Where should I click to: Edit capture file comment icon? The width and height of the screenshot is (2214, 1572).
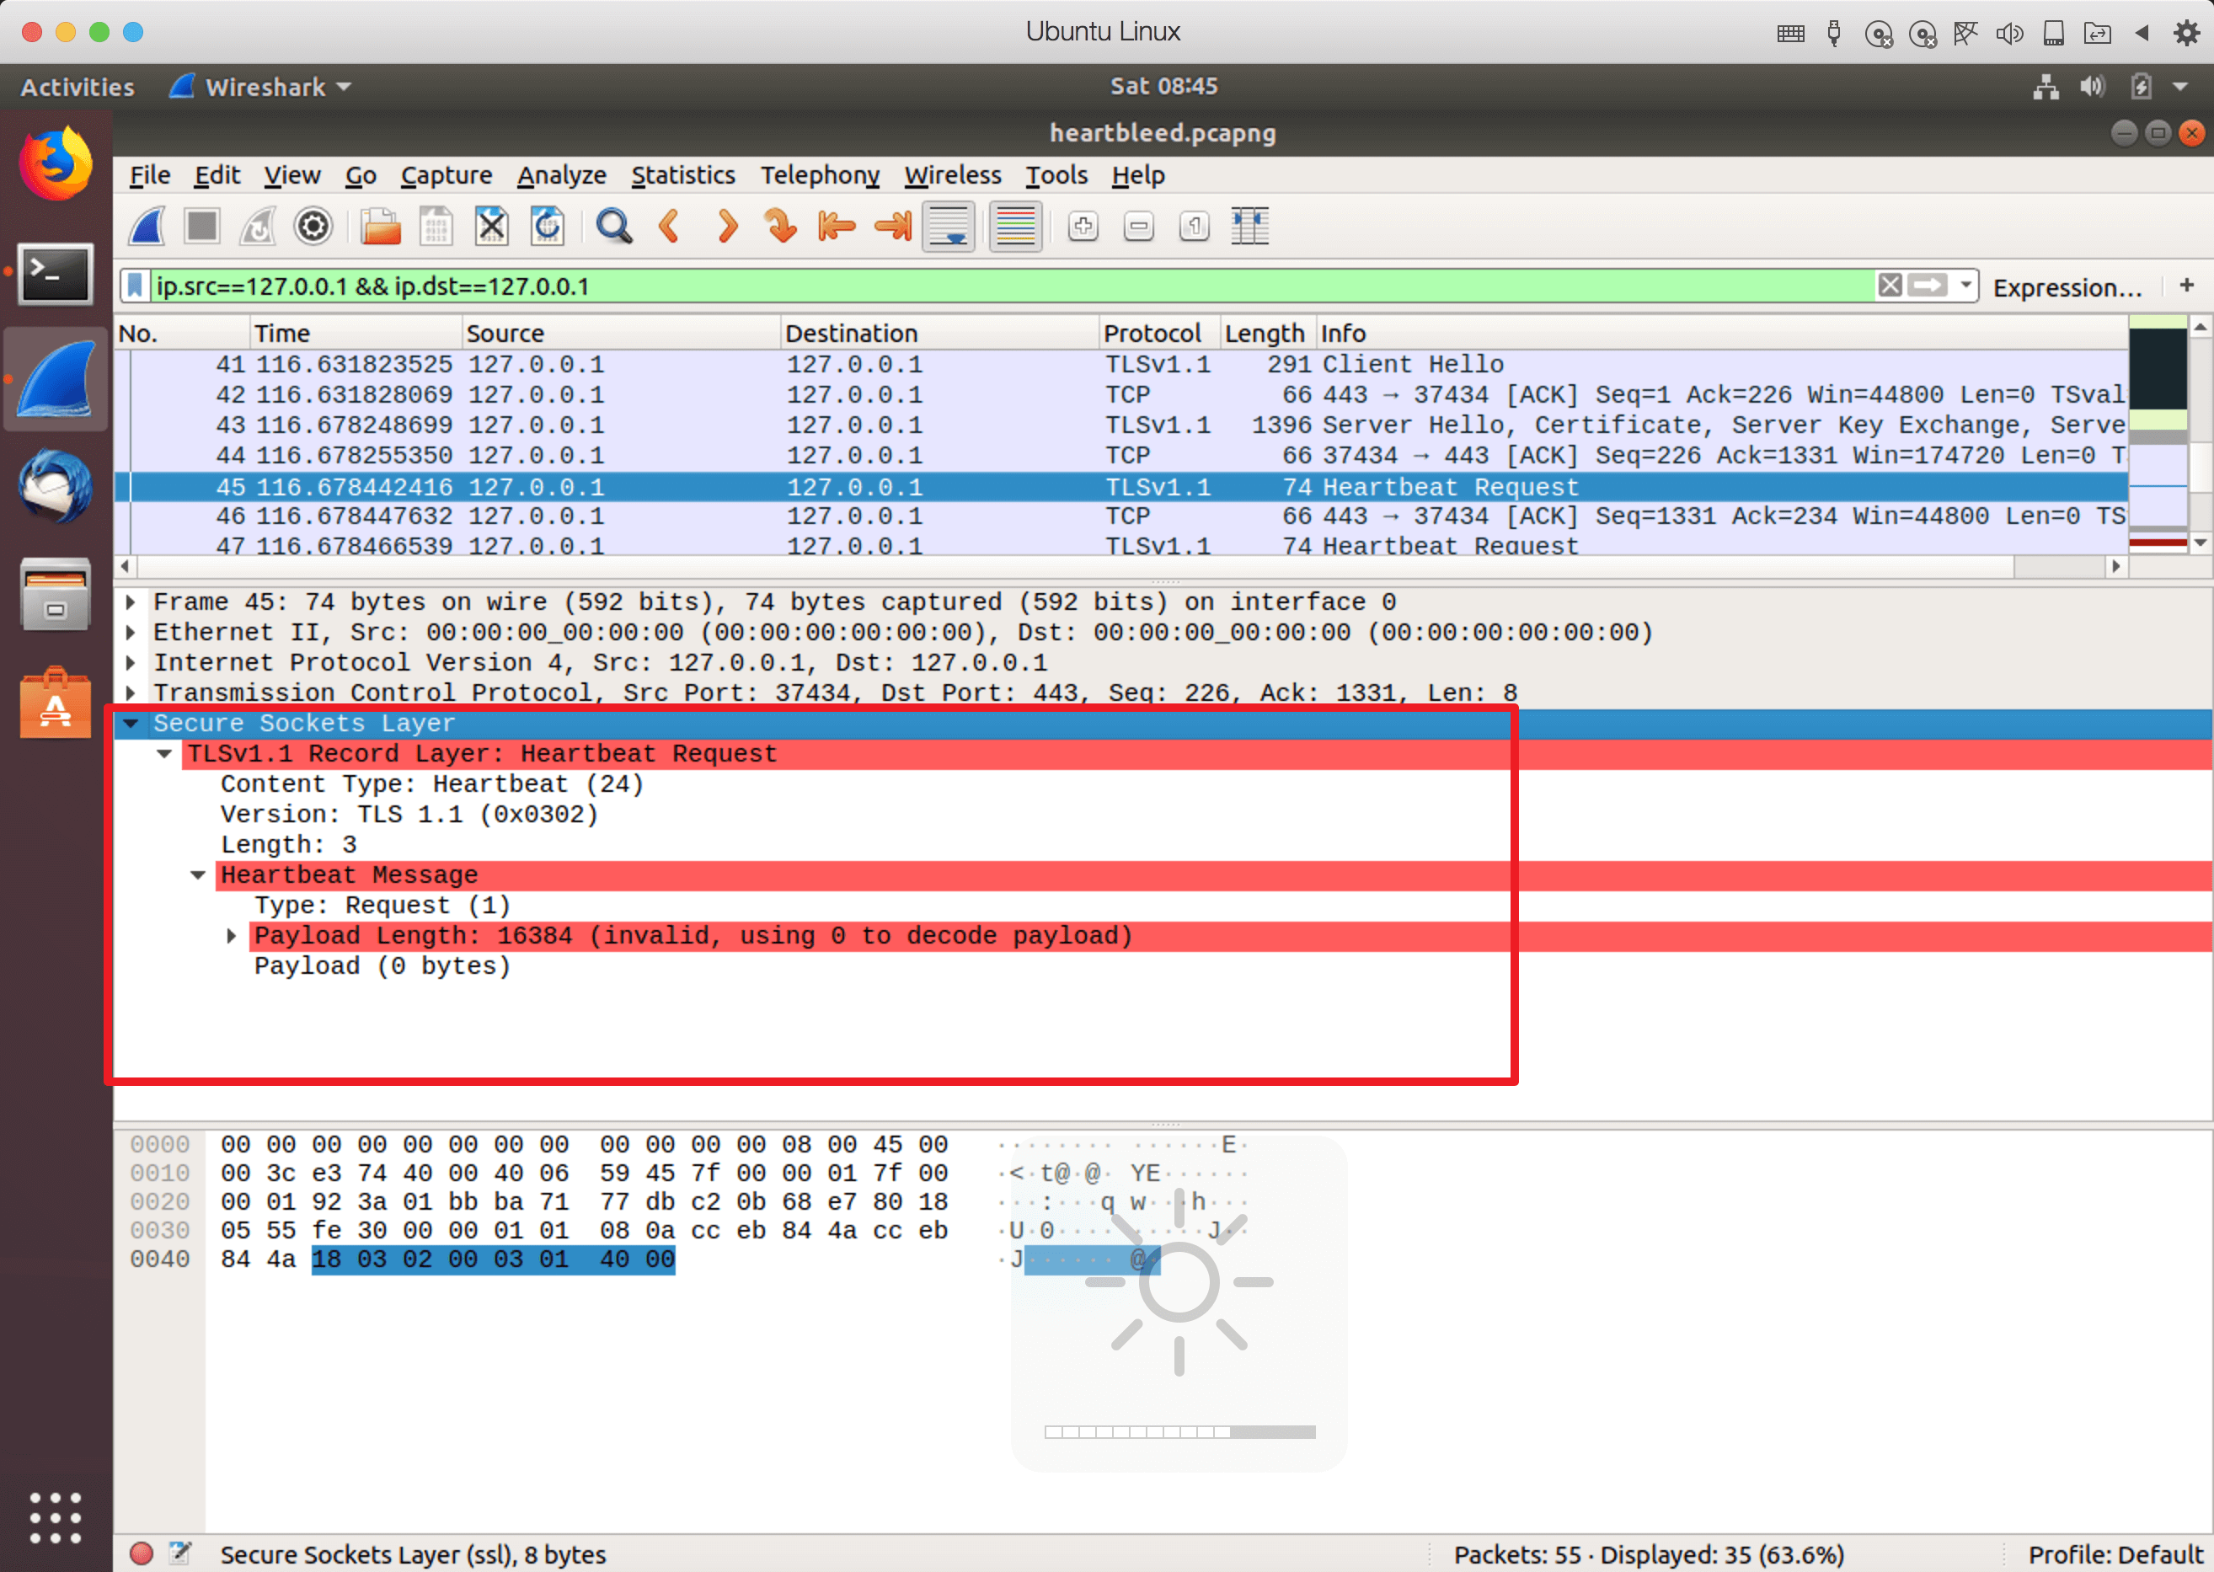180,1553
